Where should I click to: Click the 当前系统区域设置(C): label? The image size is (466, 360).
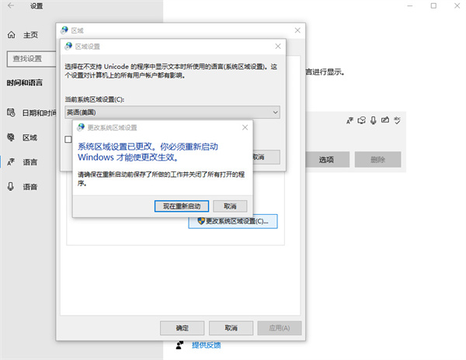click(95, 99)
